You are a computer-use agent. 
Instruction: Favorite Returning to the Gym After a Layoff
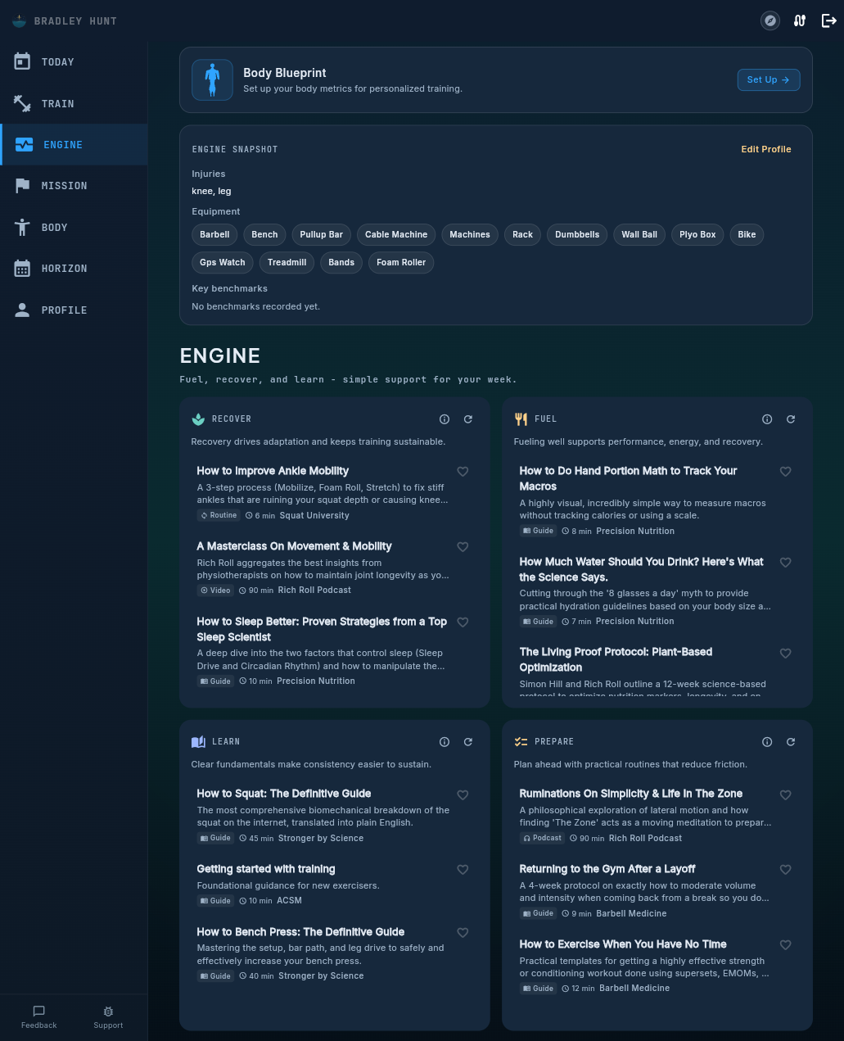click(785, 870)
